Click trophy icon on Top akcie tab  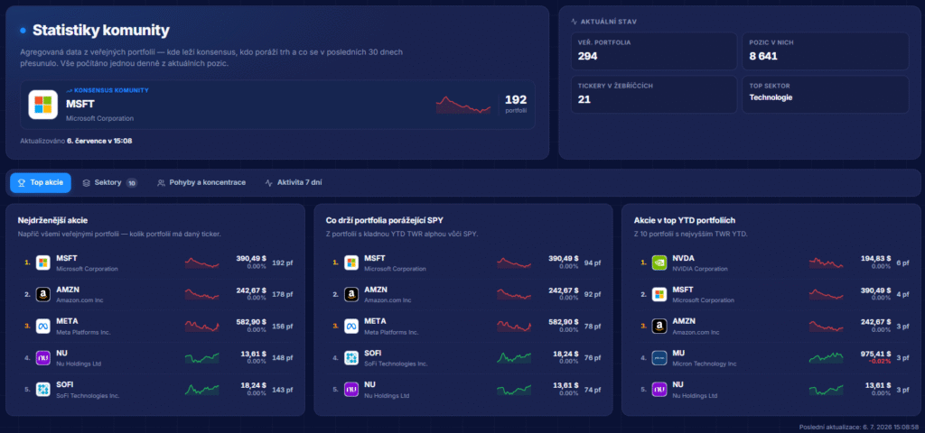coord(22,182)
